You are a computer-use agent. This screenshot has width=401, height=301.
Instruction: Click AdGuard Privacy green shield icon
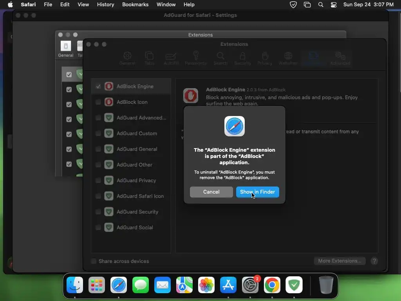[x=109, y=180]
